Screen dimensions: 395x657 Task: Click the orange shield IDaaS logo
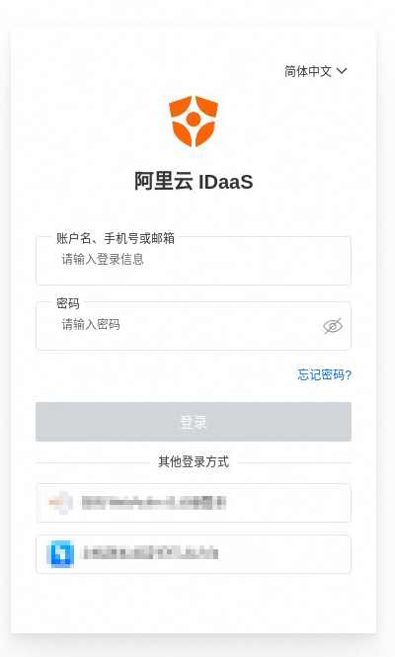pyautogui.click(x=194, y=122)
